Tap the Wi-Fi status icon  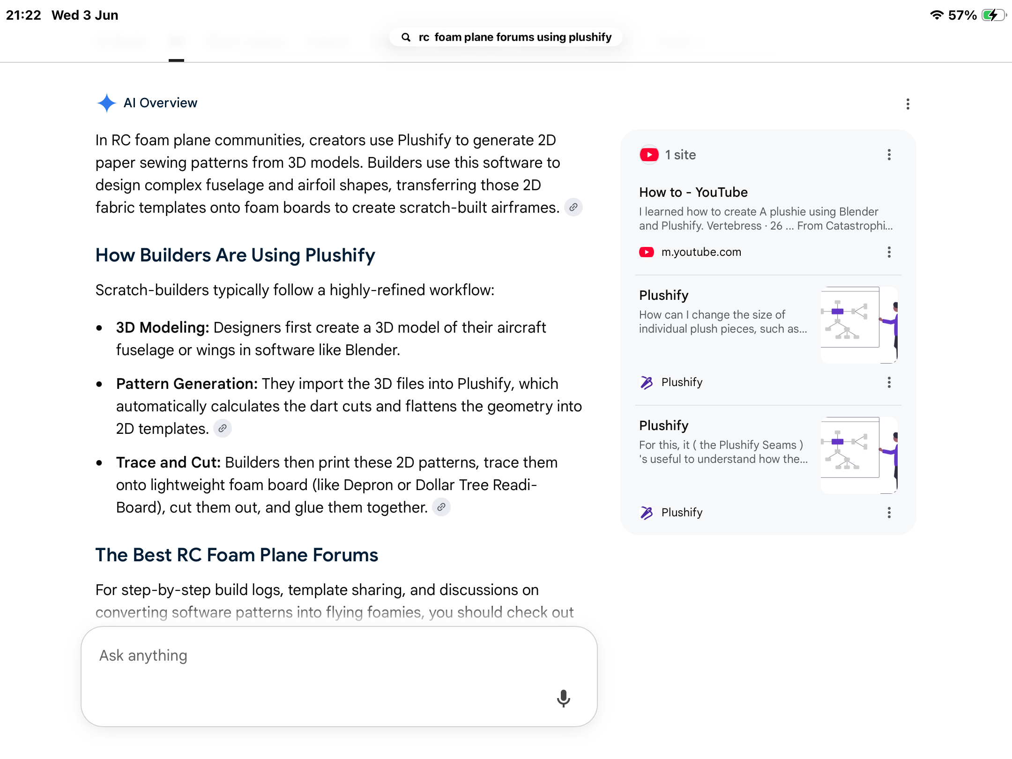pyautogui.click(x=937, y=15)
